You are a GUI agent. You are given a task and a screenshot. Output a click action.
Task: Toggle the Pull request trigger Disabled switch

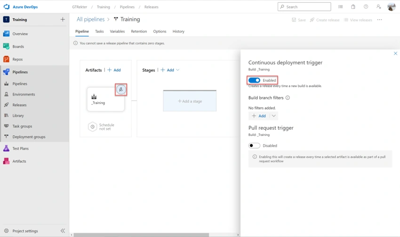point(254,145)
